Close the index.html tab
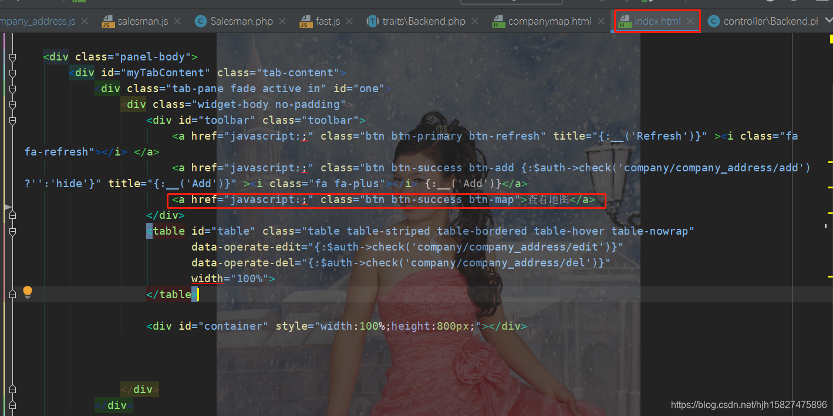This screenshot has height=416, width=833. (689, 21)
